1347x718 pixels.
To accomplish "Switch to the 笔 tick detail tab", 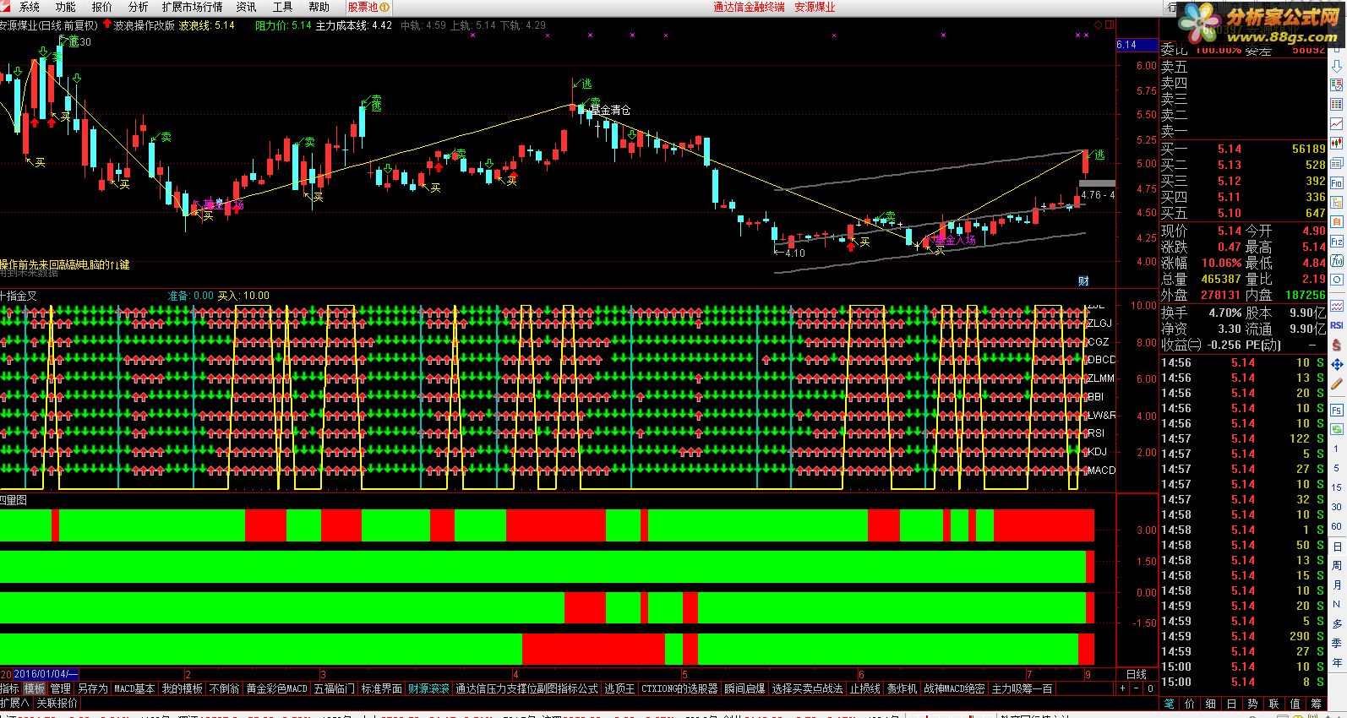I will [x=1169, y=703].
